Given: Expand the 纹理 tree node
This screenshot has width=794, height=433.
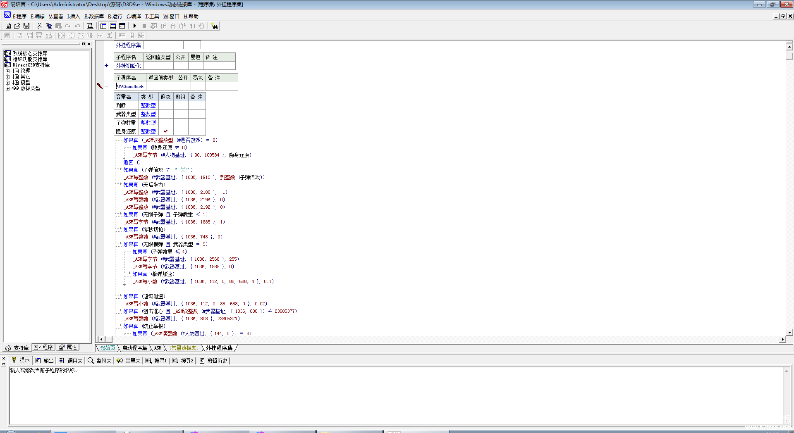Looking at the screenshot, I should click(7, 71).
